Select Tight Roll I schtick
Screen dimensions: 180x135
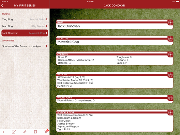[64, 129]
